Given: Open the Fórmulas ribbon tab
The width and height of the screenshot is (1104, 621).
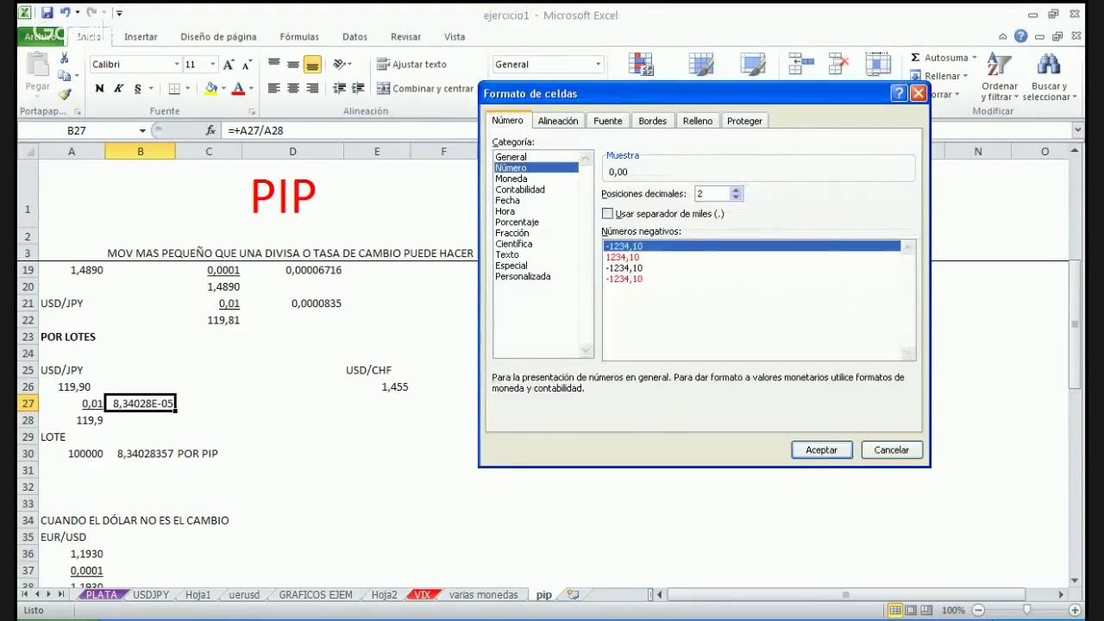Looking at the screenshot, I should point(299,37).
